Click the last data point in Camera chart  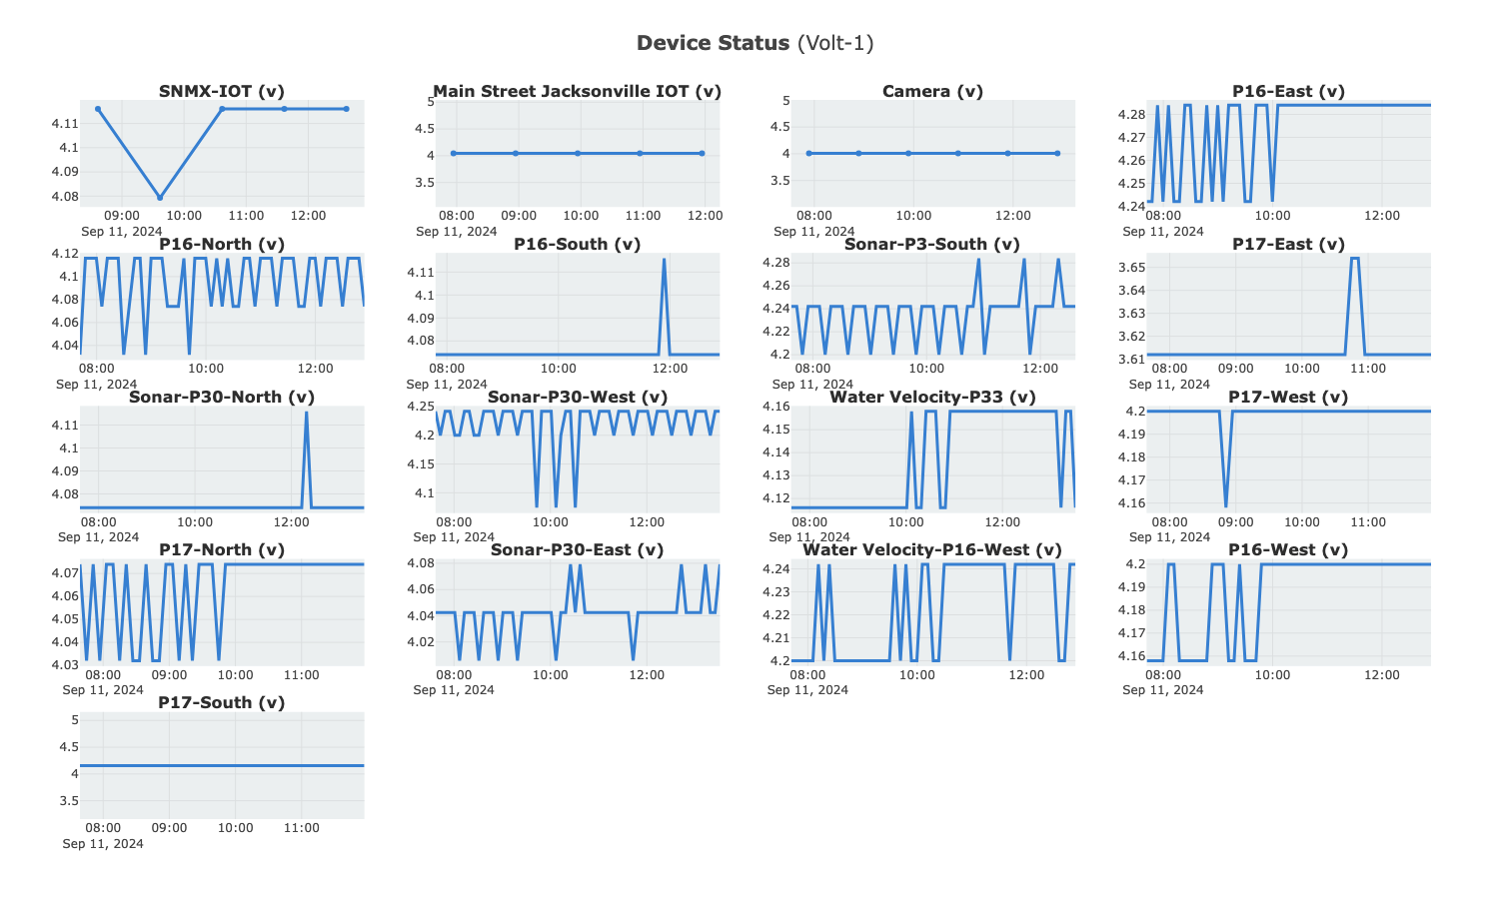(1057, 153)
